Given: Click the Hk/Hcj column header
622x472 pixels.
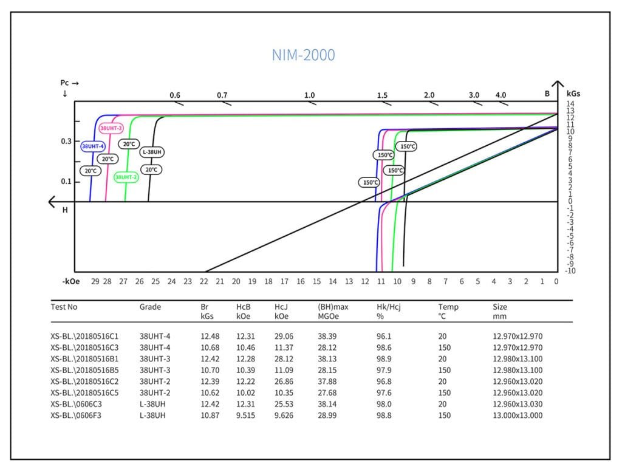Looking at the screenshot, I should point(389,307).
